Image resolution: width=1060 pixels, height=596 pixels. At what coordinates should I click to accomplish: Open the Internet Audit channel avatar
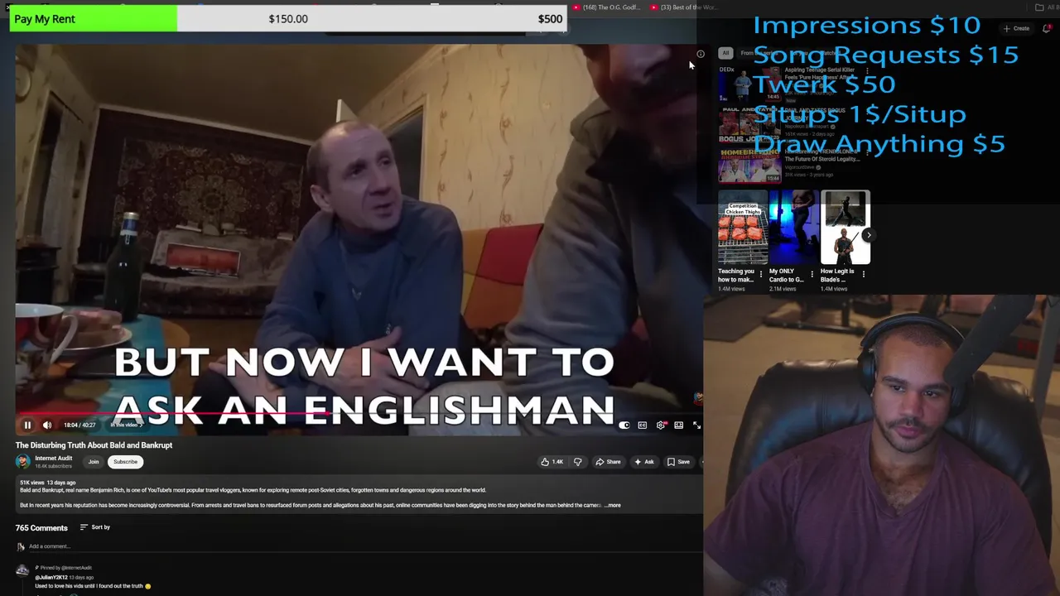click(x=22, y=462)
